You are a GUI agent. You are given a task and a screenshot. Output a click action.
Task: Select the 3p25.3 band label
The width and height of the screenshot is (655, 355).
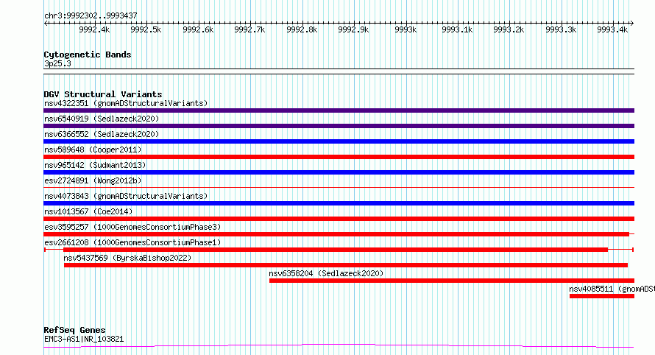(x=57, y=63)
